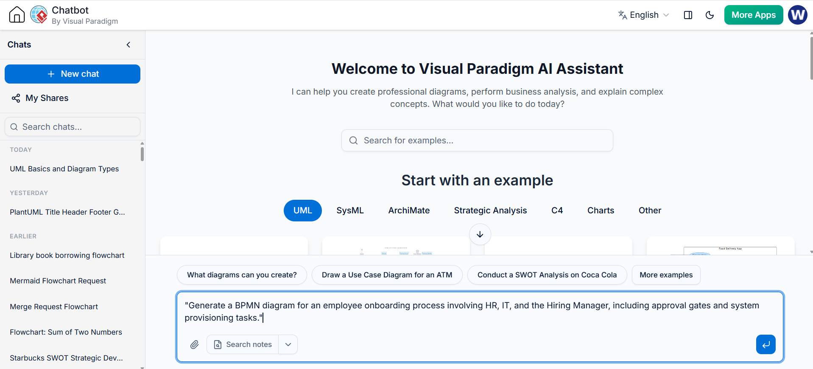Image resolution: width=813 pixels, height=369 pixels.
Task: Switch to dark mode with the moon icon
Action: 710,15
